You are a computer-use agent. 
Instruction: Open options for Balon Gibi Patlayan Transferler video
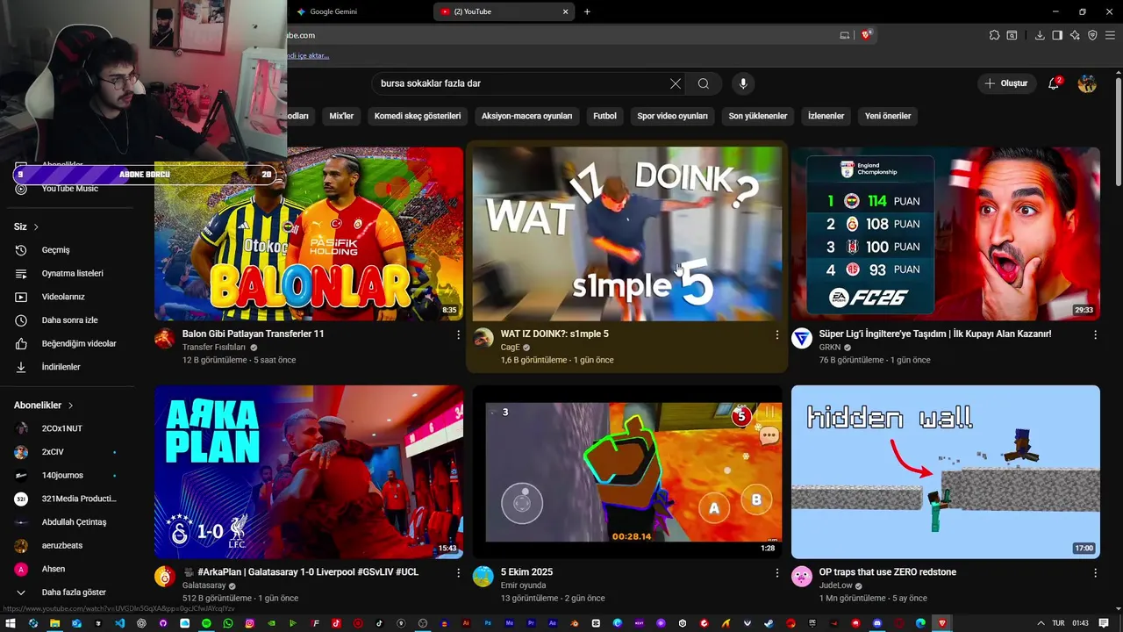tap(458, 334)
